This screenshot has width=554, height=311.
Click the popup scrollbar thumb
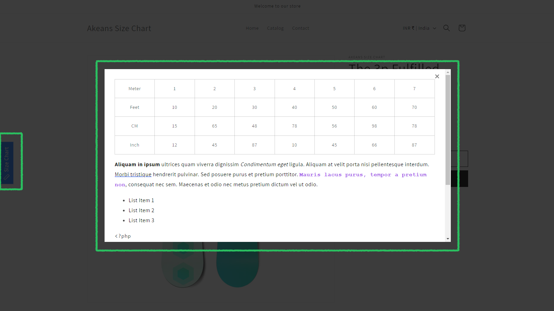[x=448, y=130]
